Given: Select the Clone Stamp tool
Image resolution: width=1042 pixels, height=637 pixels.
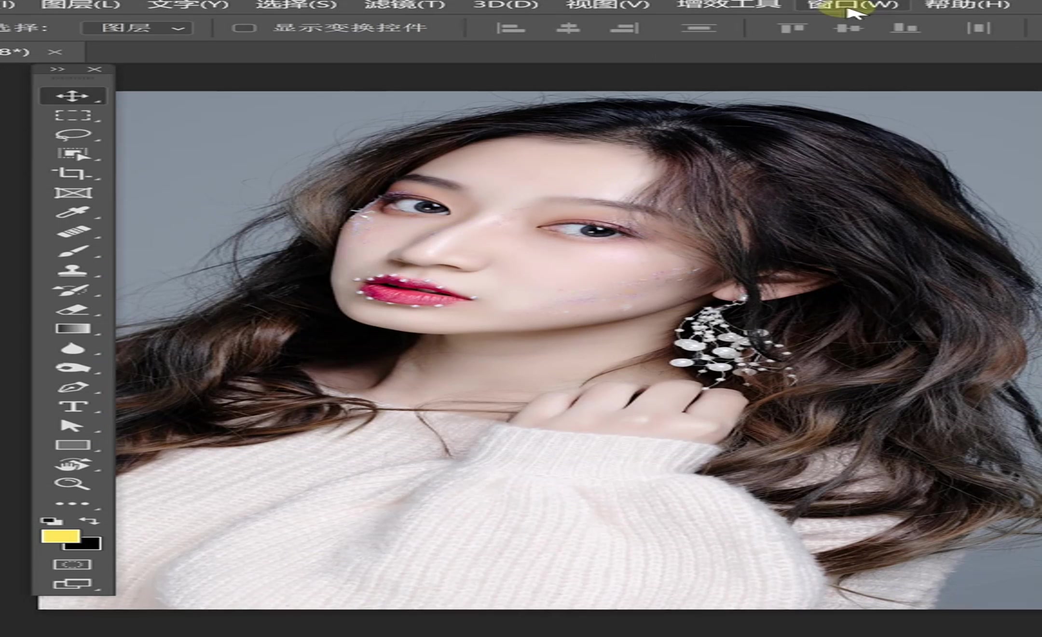Looking at the screenshot, I should [72, 270].
